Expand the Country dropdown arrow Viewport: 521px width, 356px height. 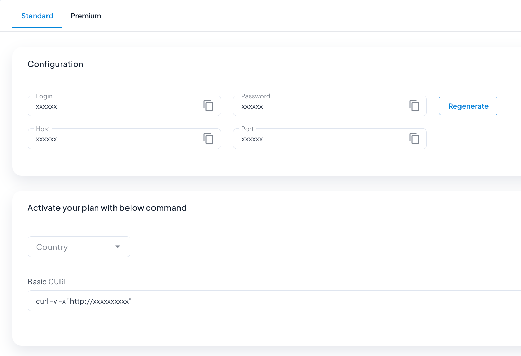pos(118,247)
